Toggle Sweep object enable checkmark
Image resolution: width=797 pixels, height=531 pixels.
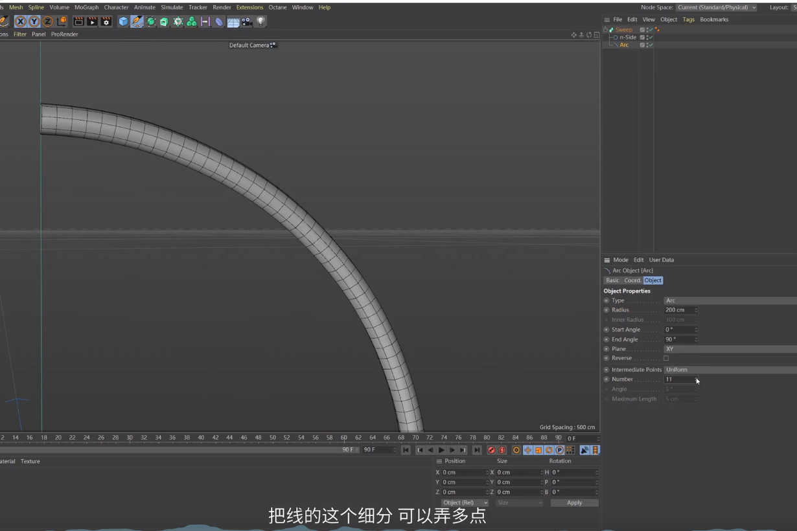[x=650, y=30]
